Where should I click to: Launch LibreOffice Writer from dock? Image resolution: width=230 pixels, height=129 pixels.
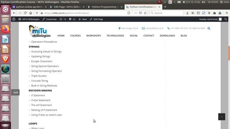(x=5, y=39)
